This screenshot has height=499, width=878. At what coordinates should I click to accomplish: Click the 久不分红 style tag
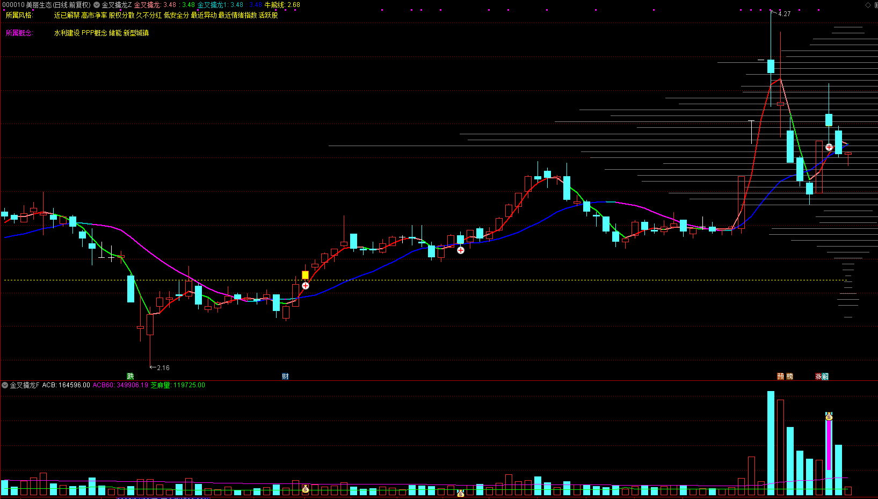pos(149,15)
